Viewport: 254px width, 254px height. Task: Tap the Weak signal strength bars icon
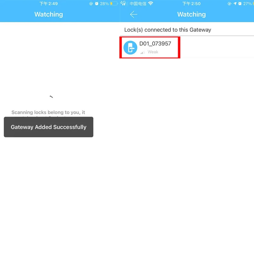click(143, 52)
